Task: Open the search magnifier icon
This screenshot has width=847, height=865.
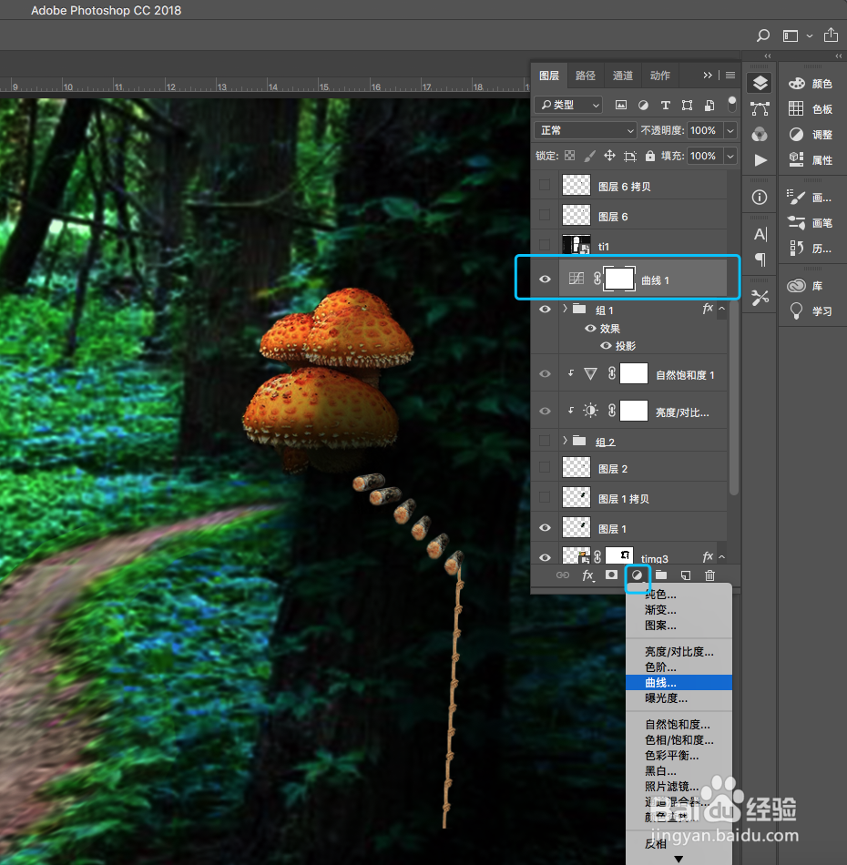Action: (x=763, y=36)
